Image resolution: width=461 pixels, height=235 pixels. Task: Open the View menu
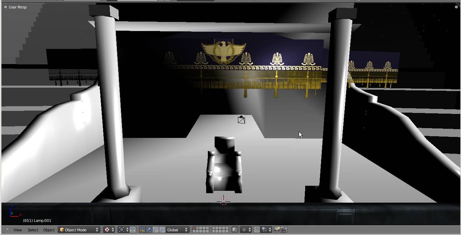pyautogui.click(x=17, y=230)
